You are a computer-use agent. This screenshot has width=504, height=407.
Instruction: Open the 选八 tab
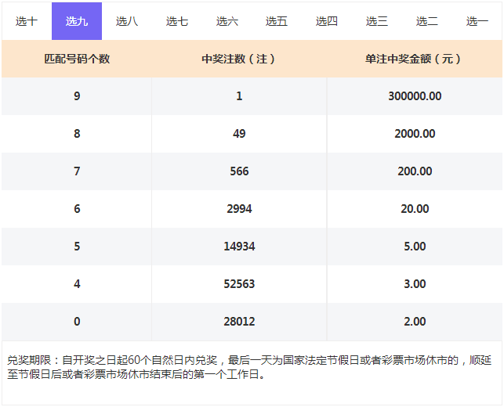pos(127,21)
